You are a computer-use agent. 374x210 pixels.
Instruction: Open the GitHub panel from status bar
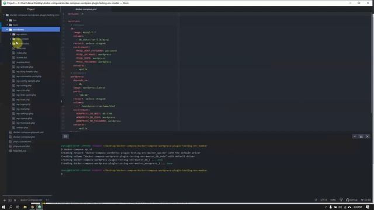352,200
